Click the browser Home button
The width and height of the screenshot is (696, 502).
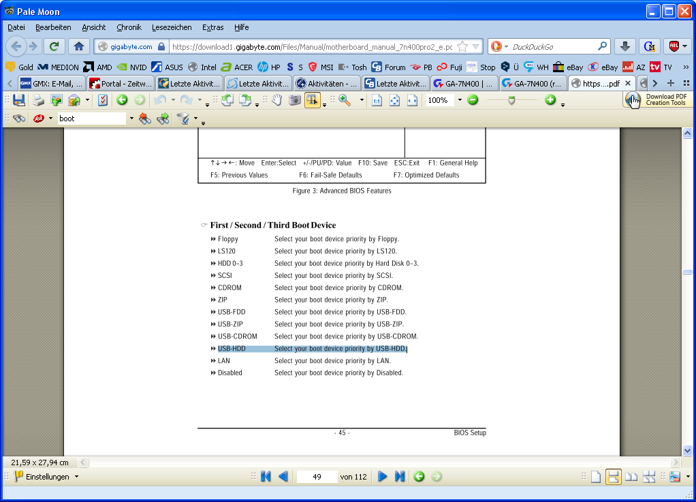79,46
